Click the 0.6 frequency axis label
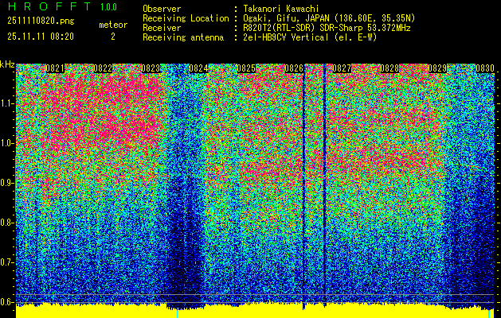 [7, 302]
